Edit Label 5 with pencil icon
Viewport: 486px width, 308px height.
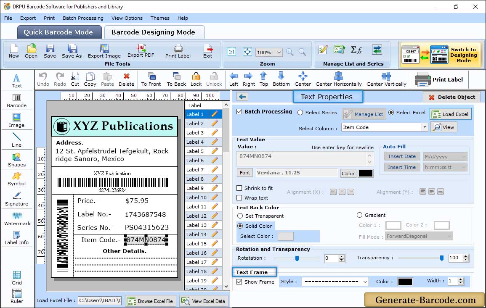(x=215, y=151)
